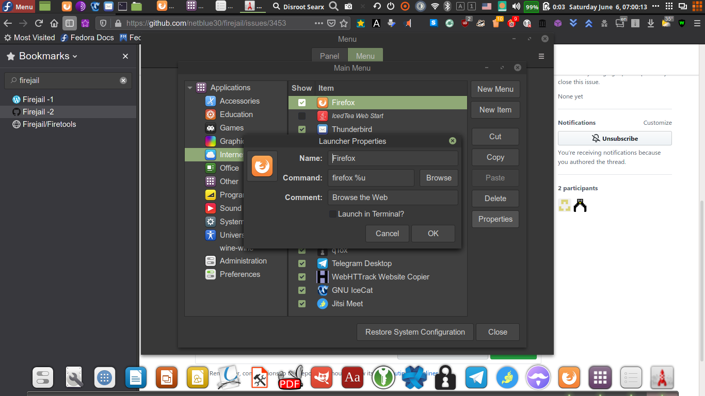Uncheck Show for Firefox item
The image size is (705, 396).
tap(302, 103)
